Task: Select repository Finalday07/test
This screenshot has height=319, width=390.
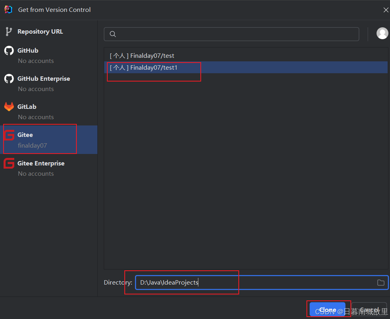Action: [246, 56]
